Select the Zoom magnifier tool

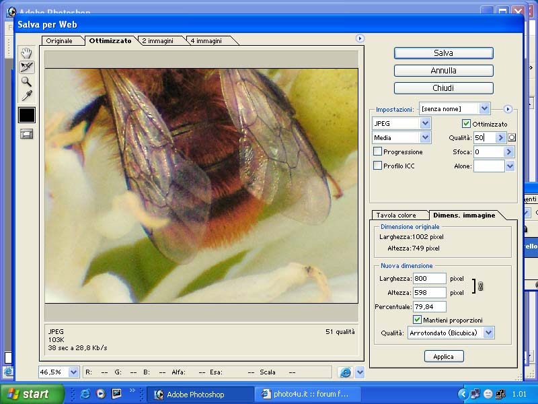tap(26, 81)
